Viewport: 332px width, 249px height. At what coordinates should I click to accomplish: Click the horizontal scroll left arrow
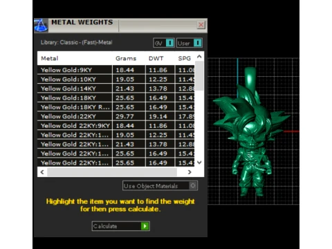[x=42, y=172]
